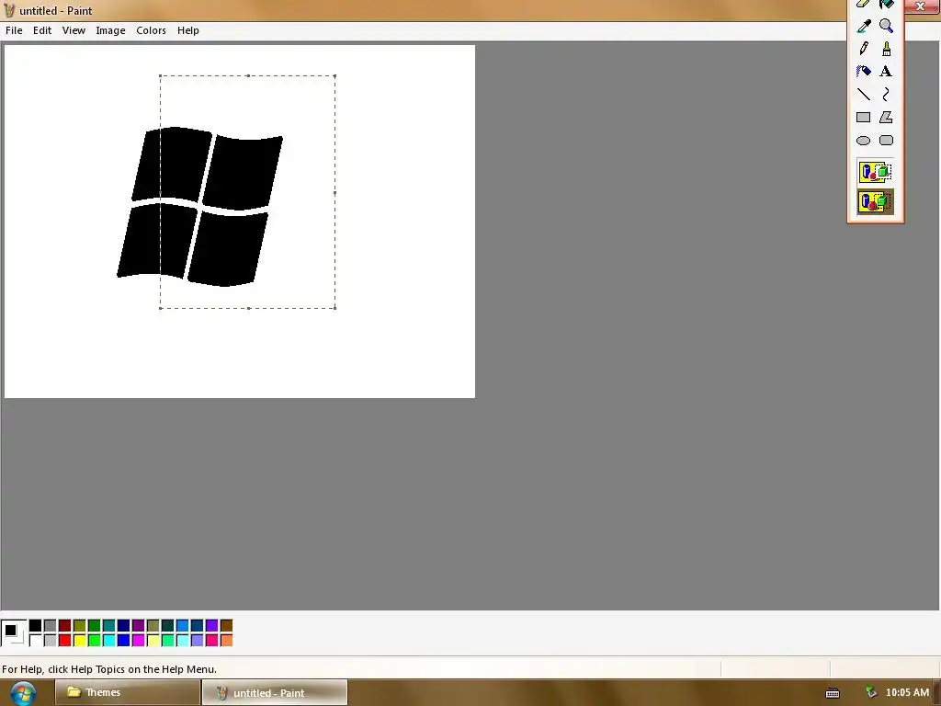Click the foreground/background color indicator box
941x706 pixels.
13,632
